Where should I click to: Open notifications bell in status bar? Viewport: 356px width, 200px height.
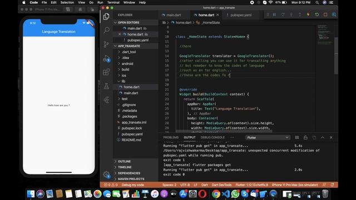tap(333, 185)
